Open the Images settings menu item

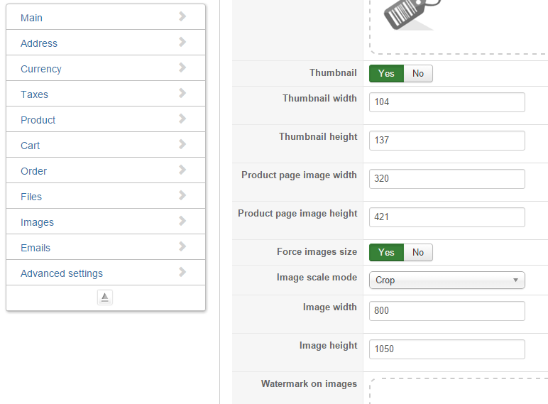[x=38, y=222]
